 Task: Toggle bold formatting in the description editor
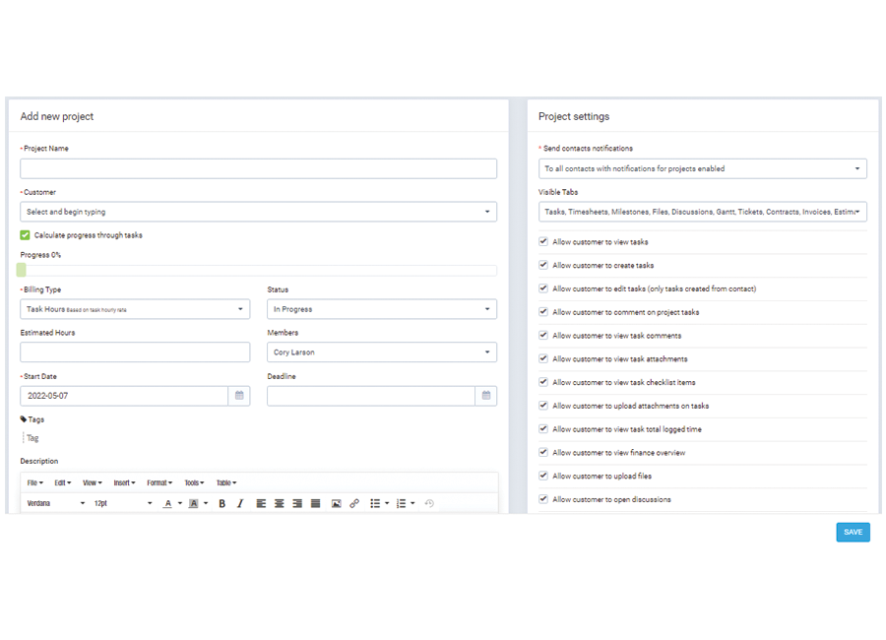[x=222, y=503]
